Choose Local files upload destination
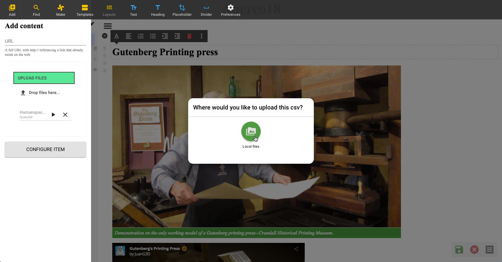The height and width of the screenshot is (262, 502). pyautogui.click(x=251, y=131)
